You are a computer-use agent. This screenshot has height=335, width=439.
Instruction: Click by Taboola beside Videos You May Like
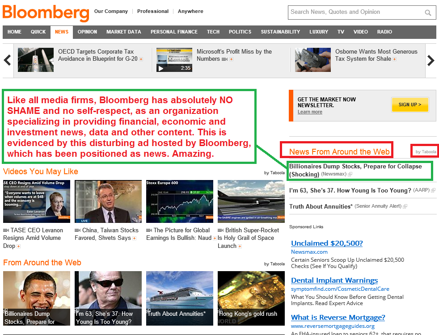274,173
